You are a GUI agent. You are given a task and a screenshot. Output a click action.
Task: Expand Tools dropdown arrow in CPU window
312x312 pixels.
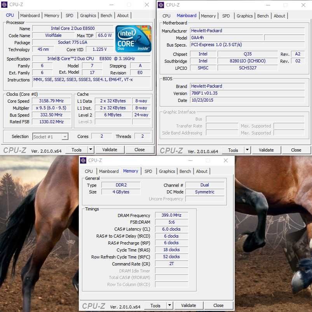(91, 150)
